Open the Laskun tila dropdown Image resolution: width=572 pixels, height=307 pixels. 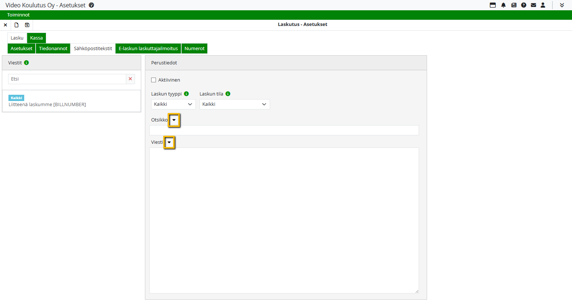pyautogui.click(x=234, y=104)
